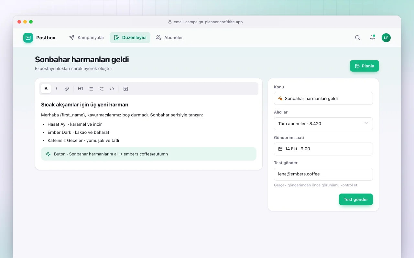Click the Postbox mail logo
414x258 pixels.
(x=28, y=38)
